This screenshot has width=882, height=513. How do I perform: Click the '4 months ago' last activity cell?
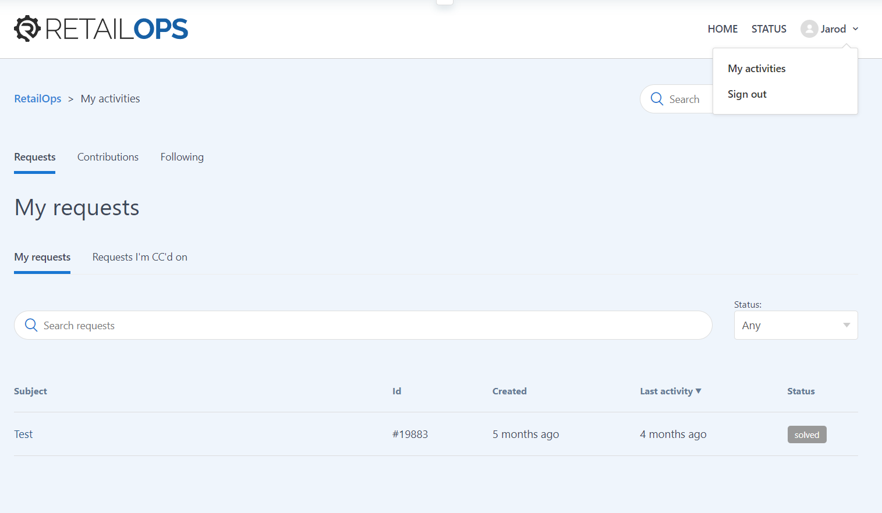(673, 434)
